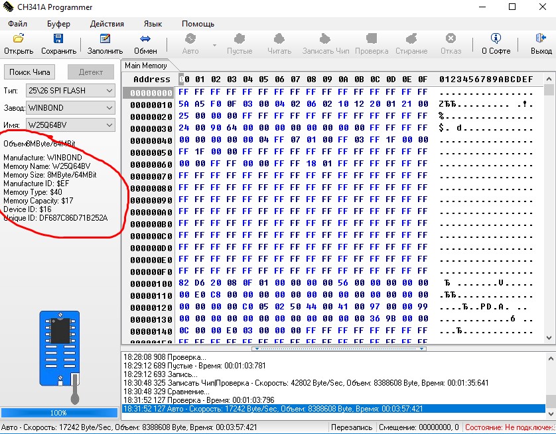The width and height of the screenshot is (556, 434).
Task: Expand the Завод dropdown showing WINBOND
Action: (109, 107)
